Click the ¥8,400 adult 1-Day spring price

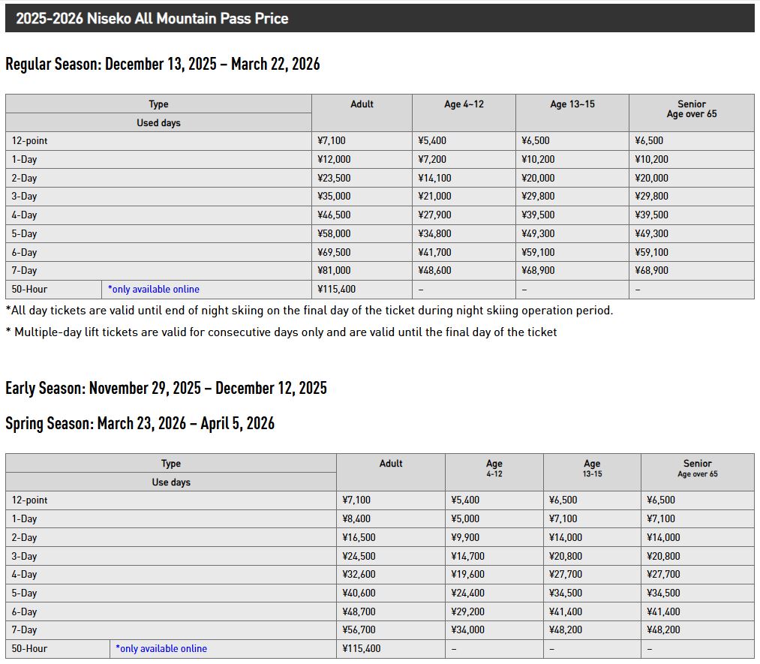pos(356,519)
